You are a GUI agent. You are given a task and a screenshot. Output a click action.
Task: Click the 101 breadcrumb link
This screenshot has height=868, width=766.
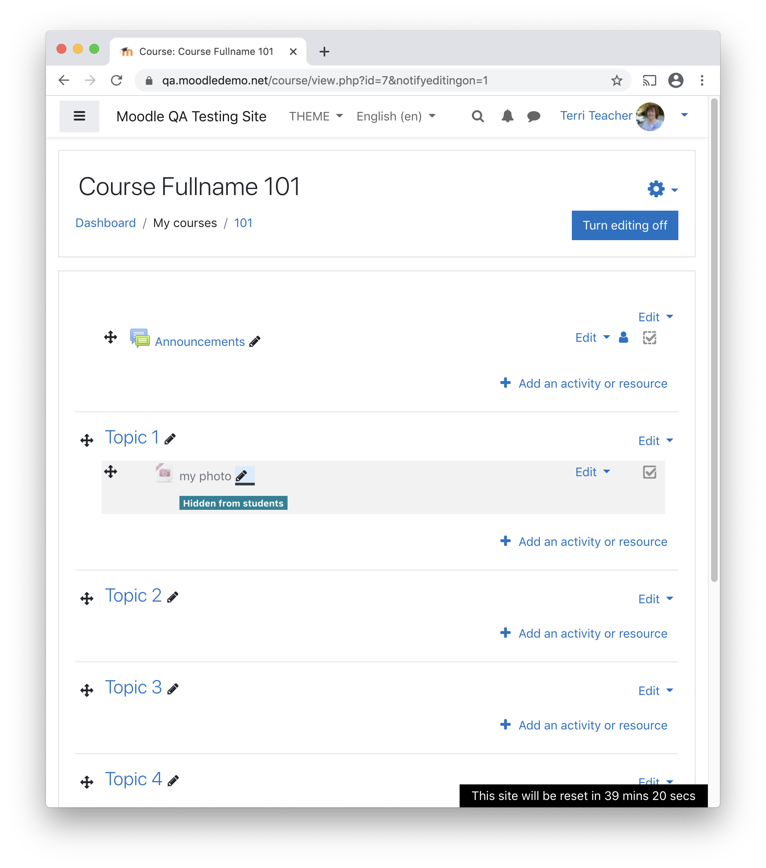tap(243, 223)
